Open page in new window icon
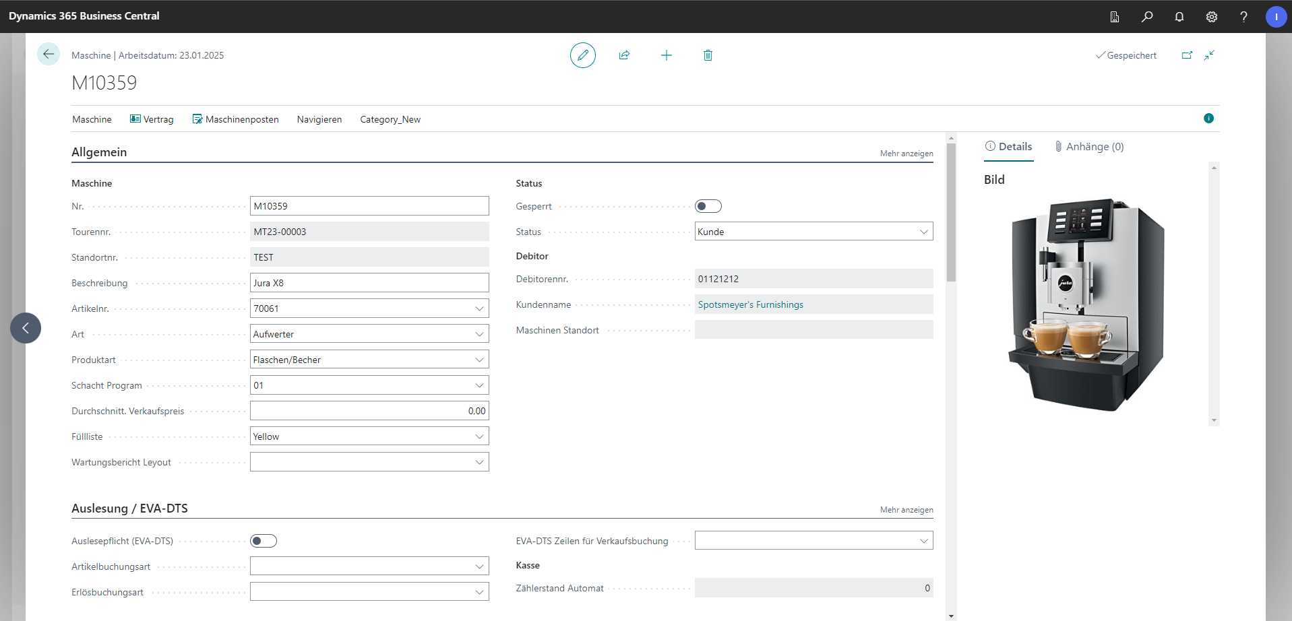1292x621 pixels. coord(1187,55)
